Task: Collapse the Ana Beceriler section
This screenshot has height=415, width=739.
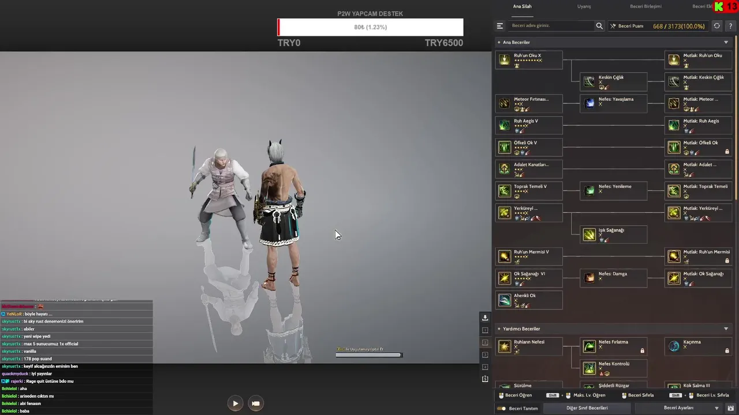Action: point(726,42)
